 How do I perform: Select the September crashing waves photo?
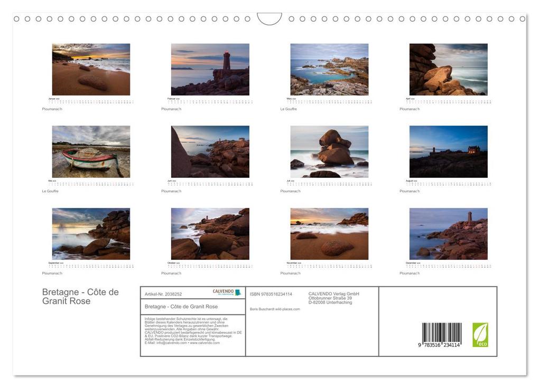click(x=91, y=234)
